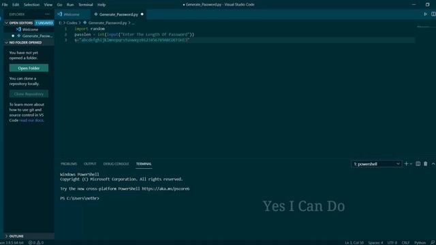Click the Open Folder button

29,68
